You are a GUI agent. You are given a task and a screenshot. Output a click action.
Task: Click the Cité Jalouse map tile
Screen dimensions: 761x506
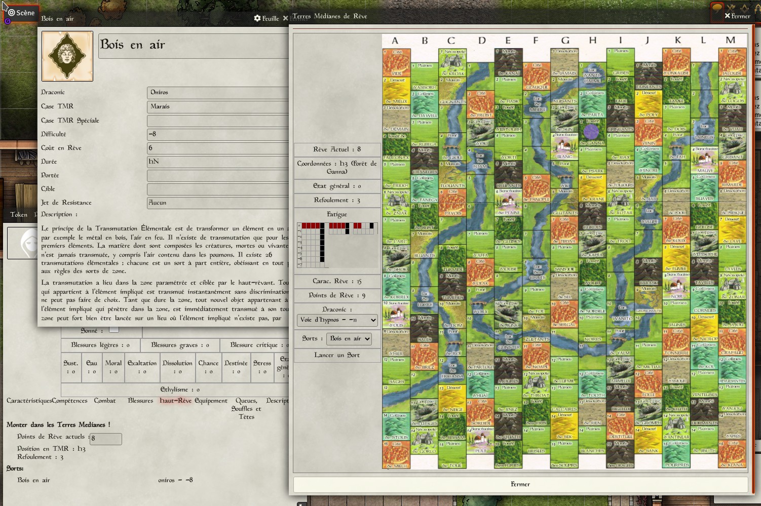coord(732,62)
